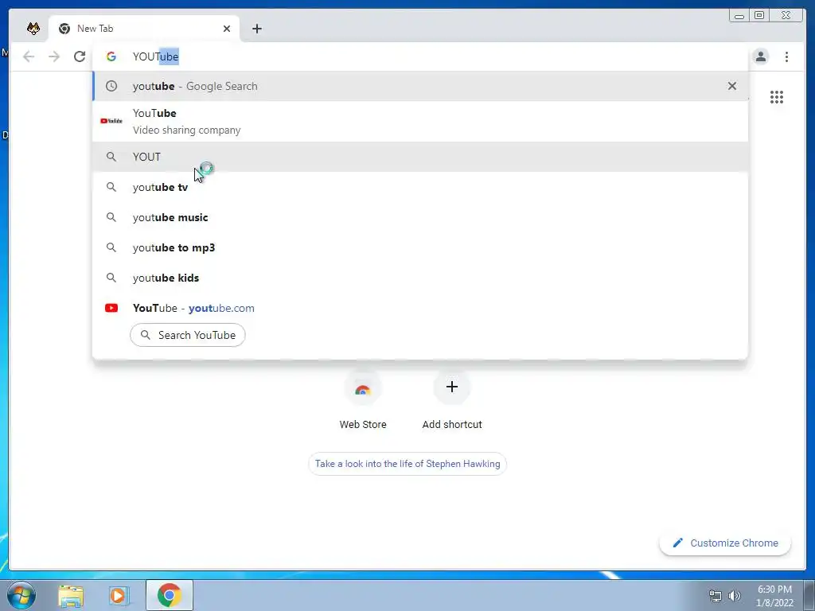Add a new tab with the plus icon
815x611 pixels.
coord(257,29)
